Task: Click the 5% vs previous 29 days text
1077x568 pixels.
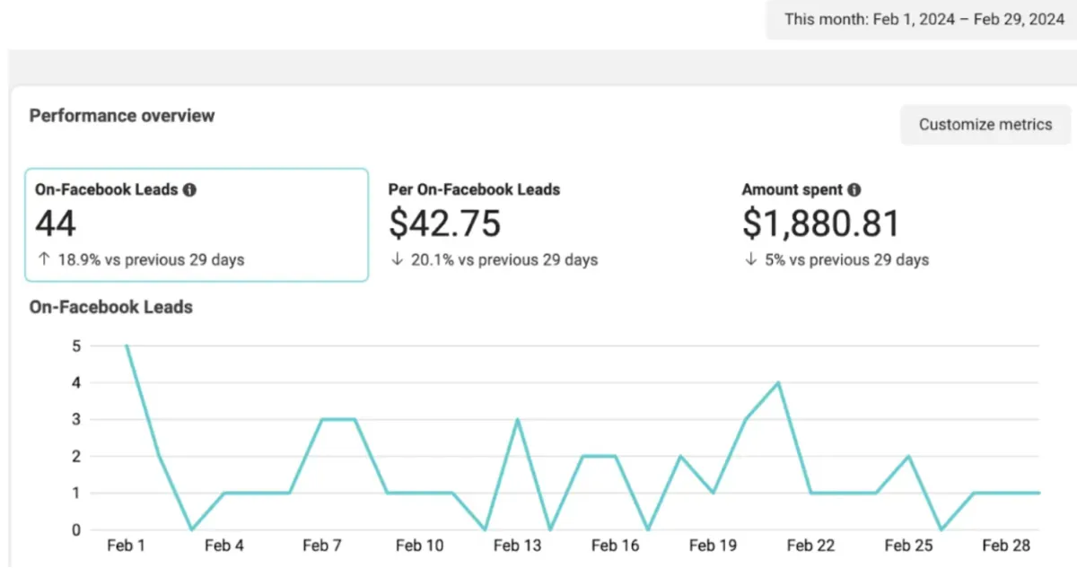Action: [x=836, y=260]
